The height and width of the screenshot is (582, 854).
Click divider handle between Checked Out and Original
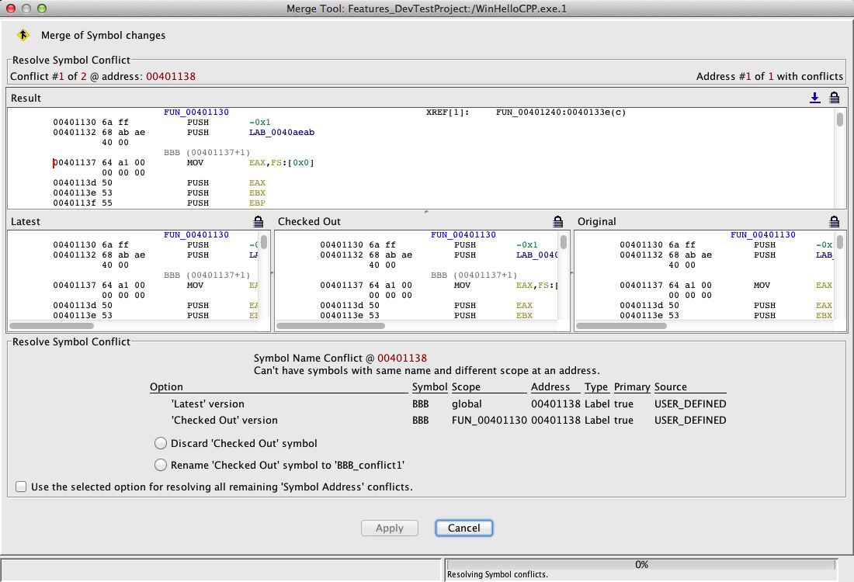coord(571,273)
